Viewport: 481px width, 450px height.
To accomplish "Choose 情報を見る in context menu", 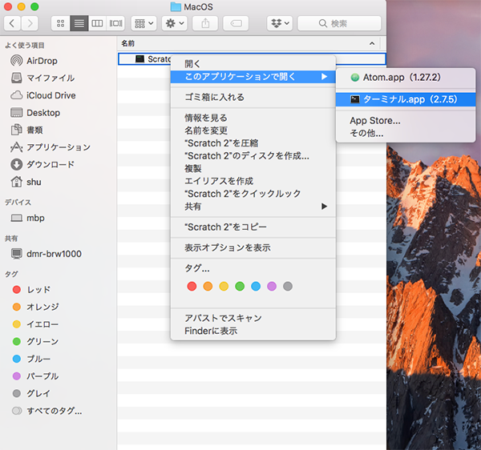I will pyautogui.click(x=253, y=118).
